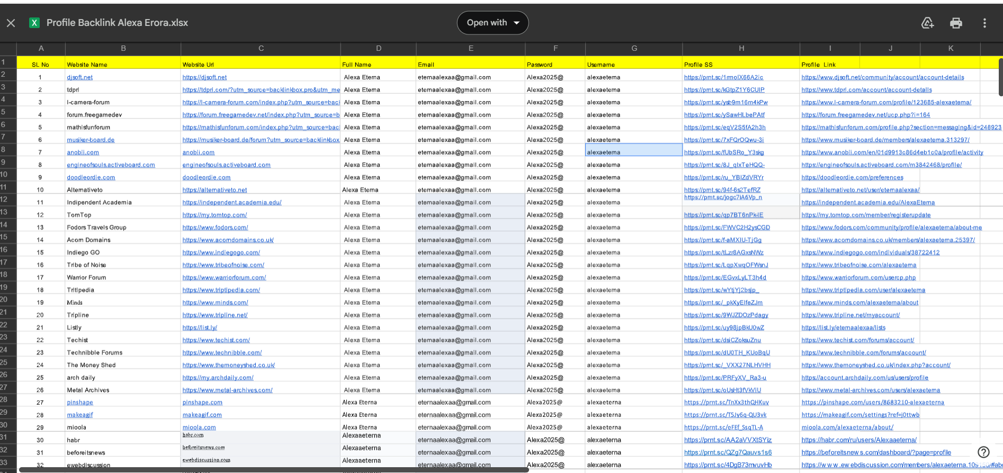
Task: Select column H header
Action: (741, 48)
